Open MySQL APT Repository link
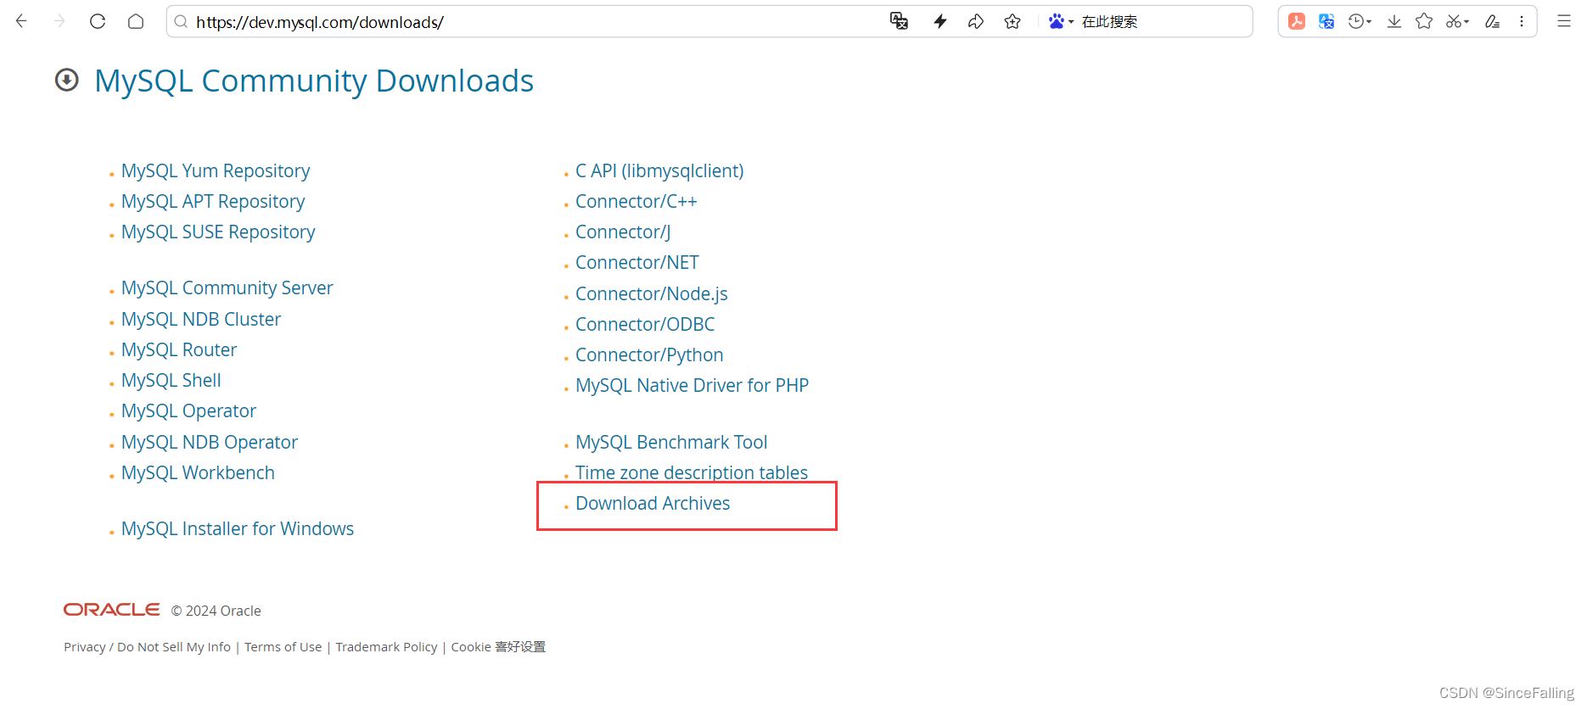Viewport: 1587px width, 709px height. tap(213, 201)
